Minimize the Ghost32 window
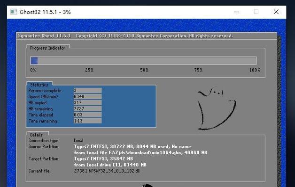 236,12
